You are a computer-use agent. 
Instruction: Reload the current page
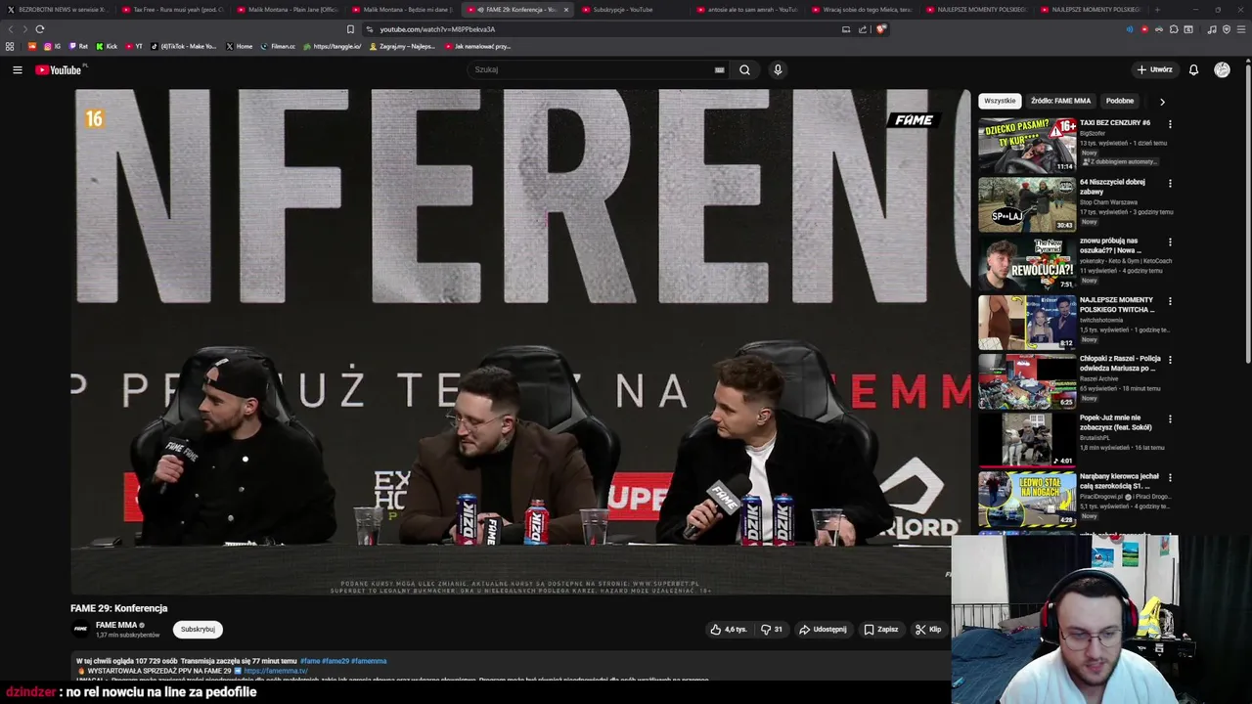(x=39, y=29)
